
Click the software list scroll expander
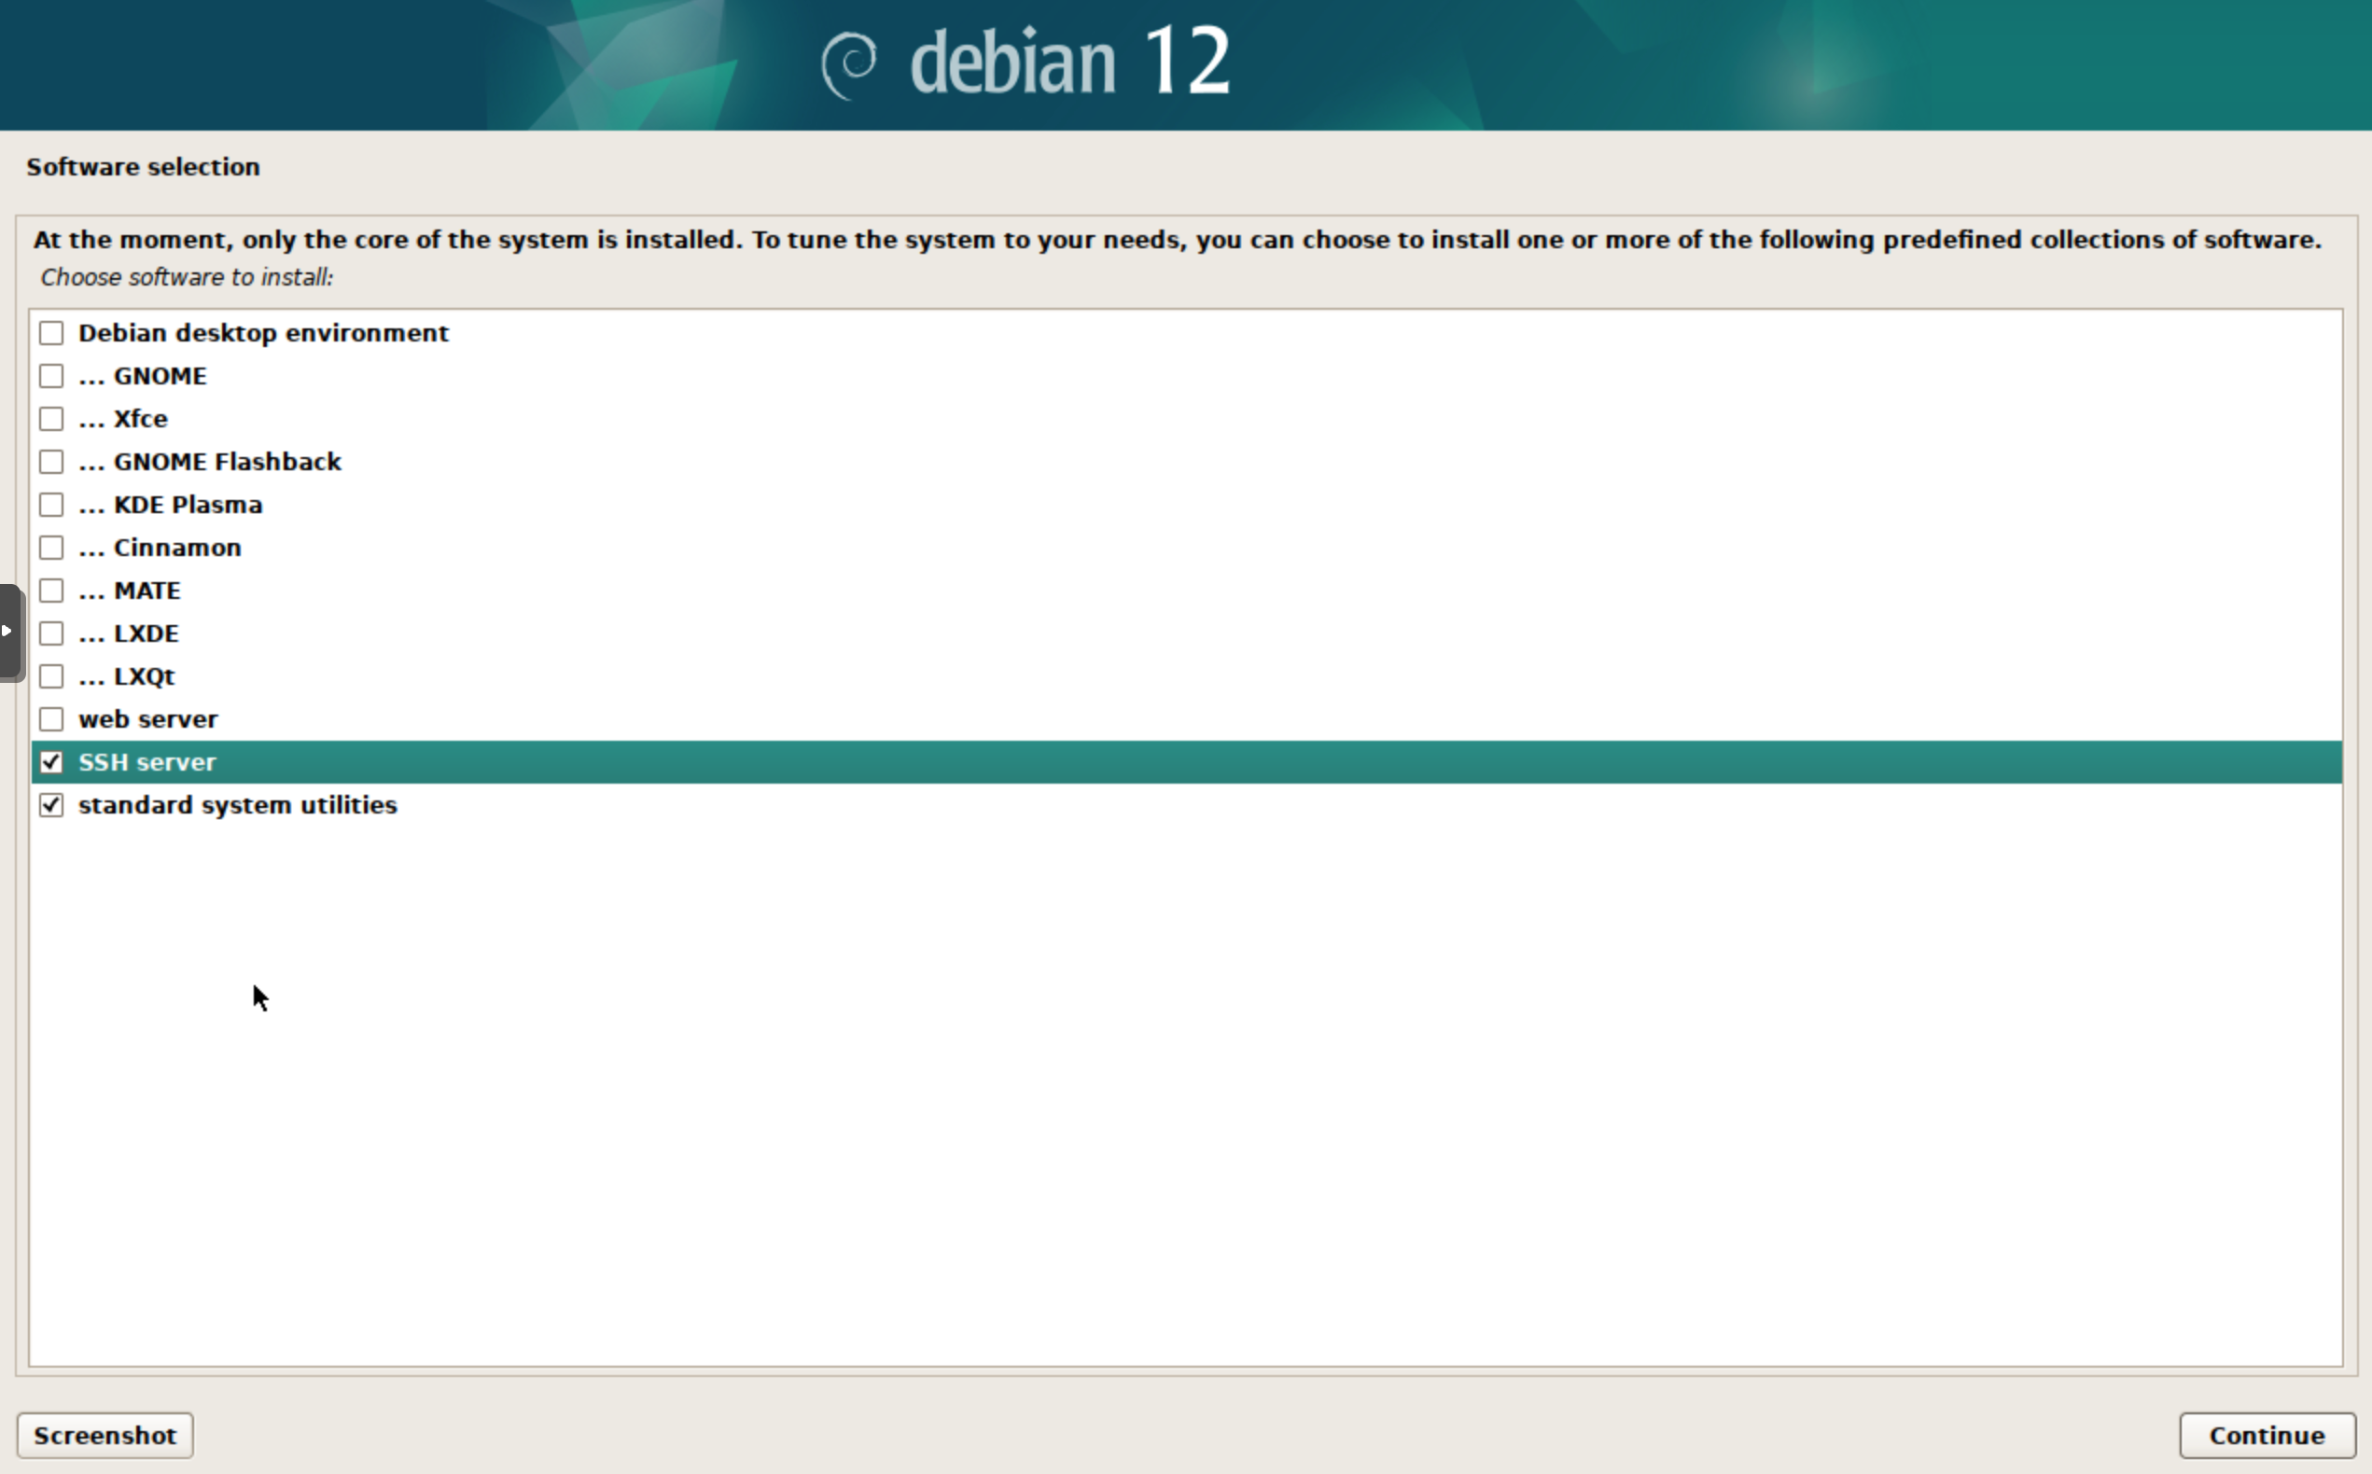(x=7, y=630)
